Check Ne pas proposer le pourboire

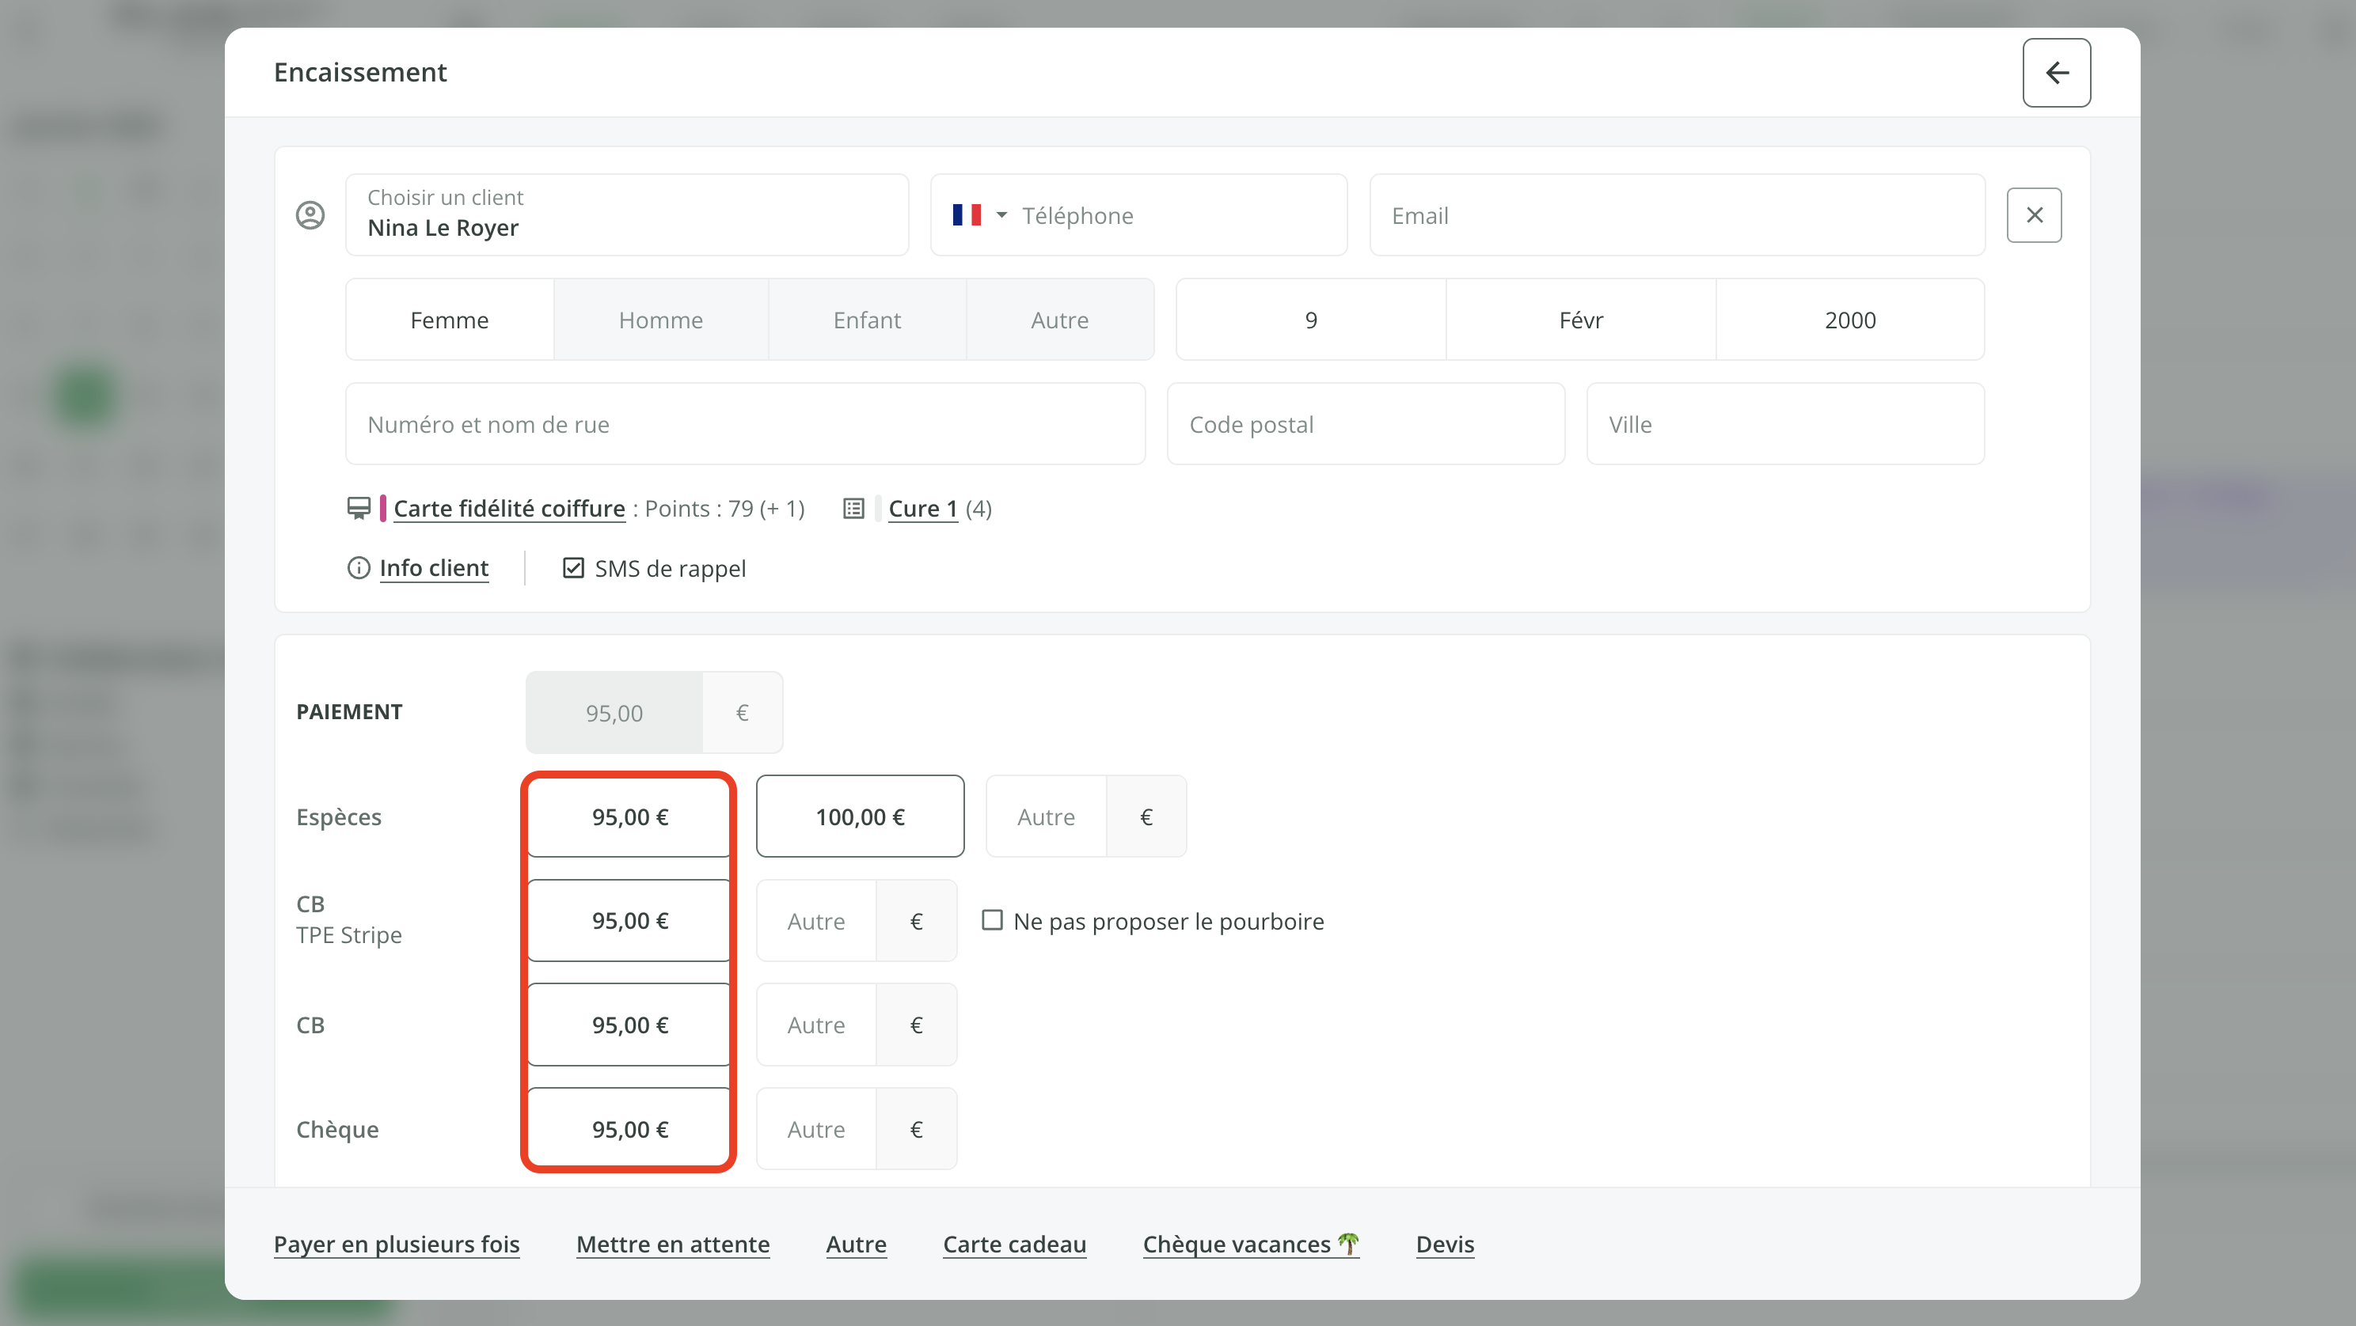tap(992, 920)
